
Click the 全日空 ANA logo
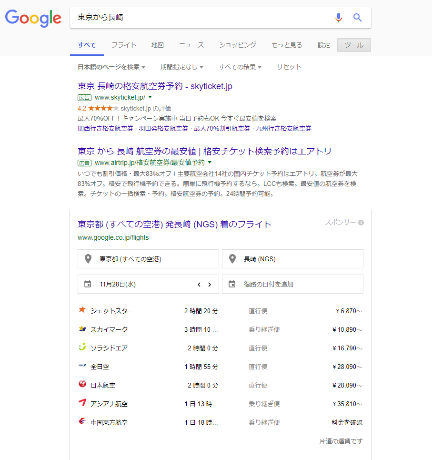(x=82, y=366)
